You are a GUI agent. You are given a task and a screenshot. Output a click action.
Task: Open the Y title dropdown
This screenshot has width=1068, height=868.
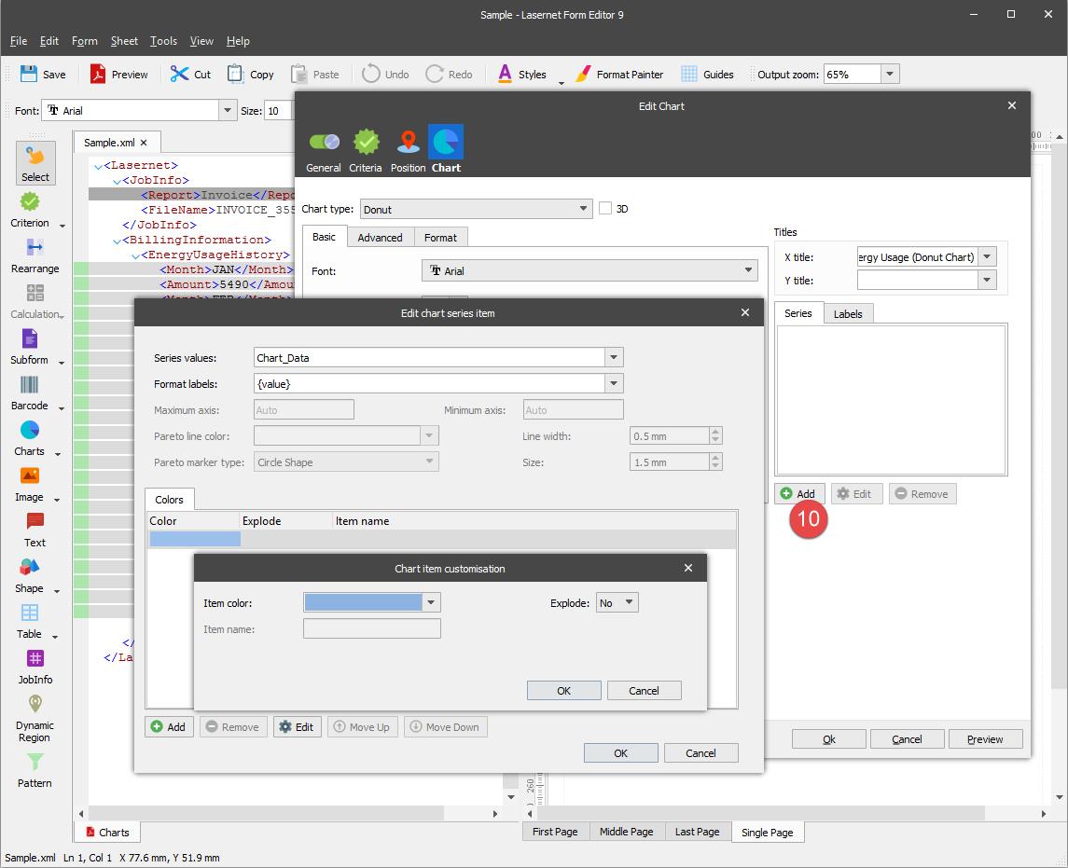987,279
